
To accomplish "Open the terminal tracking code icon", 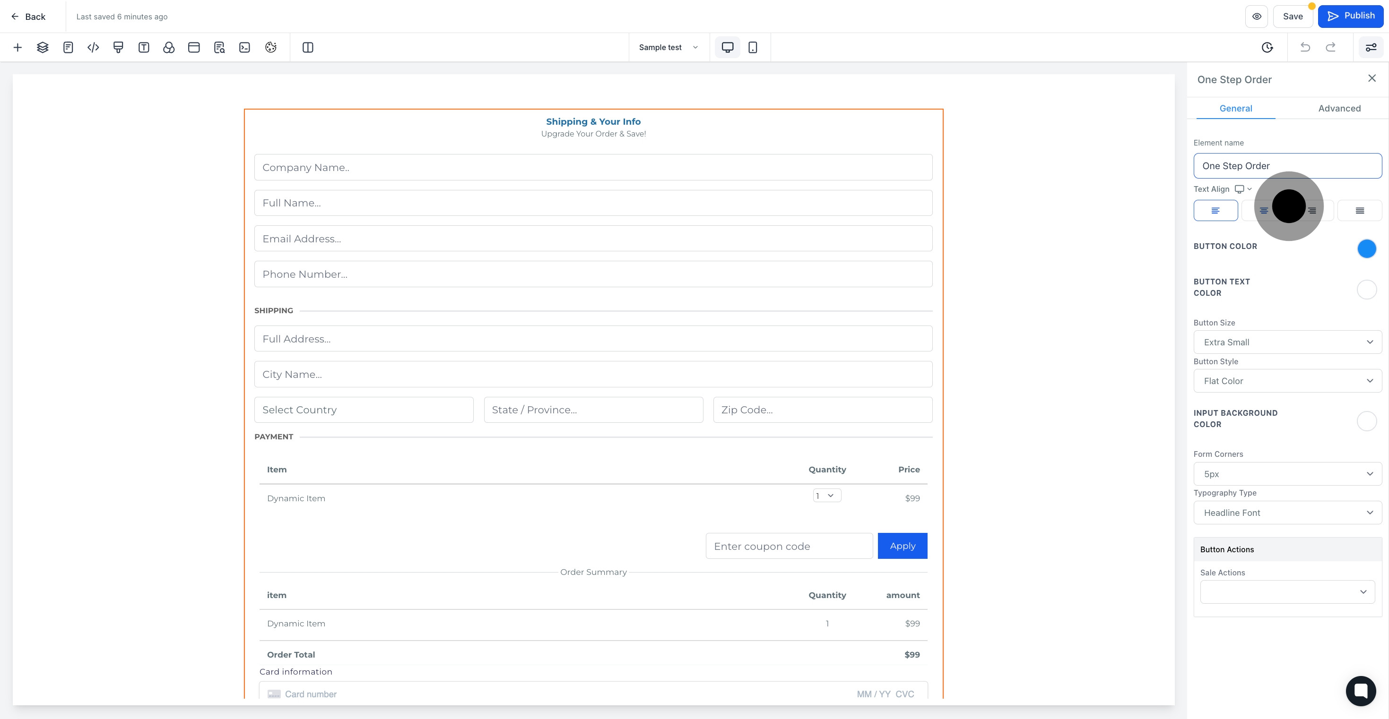I will 245,47.
